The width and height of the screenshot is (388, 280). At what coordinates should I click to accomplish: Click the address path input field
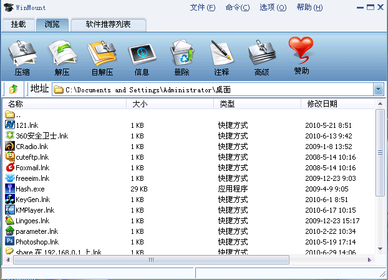pos(212,89)
